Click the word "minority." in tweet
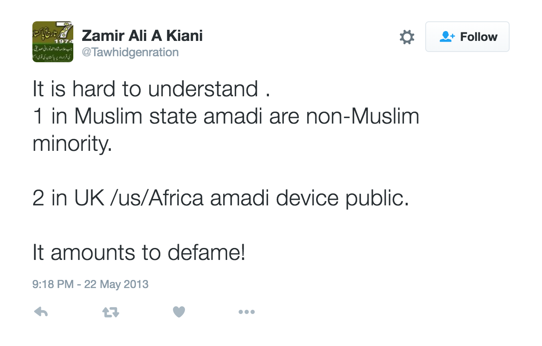 coord(72,144)
